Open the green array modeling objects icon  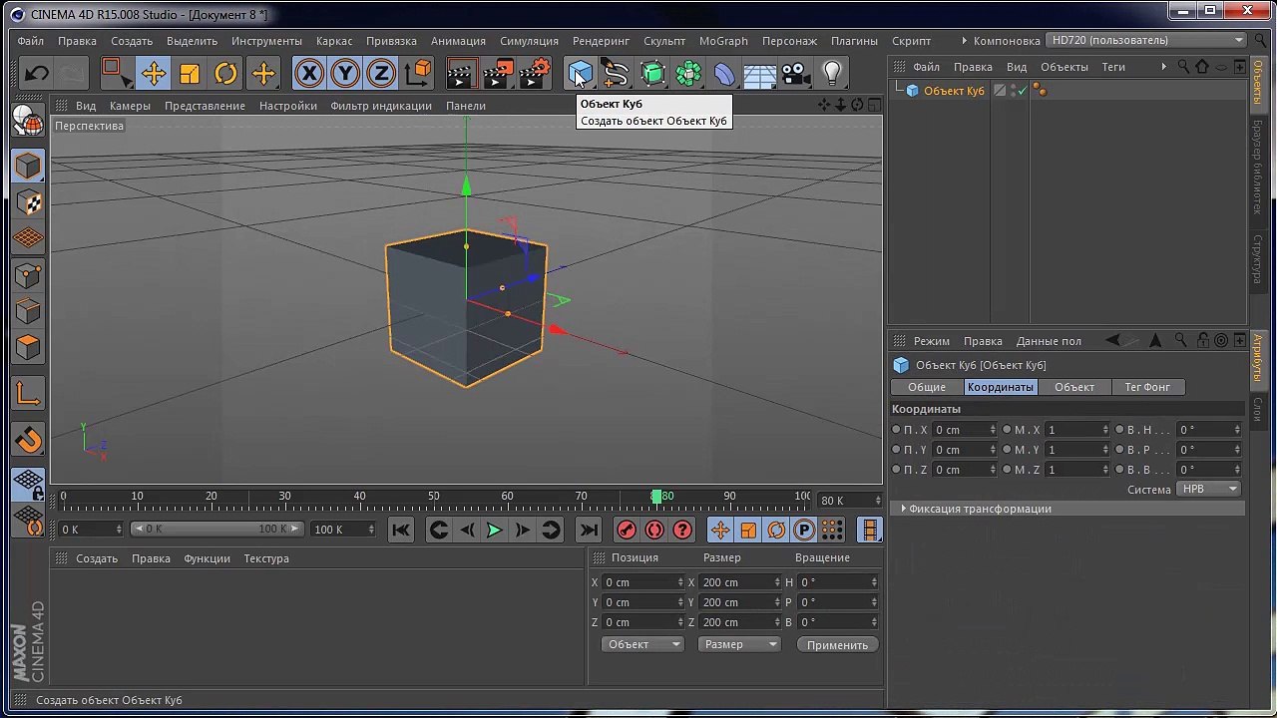tap(688, 73)
